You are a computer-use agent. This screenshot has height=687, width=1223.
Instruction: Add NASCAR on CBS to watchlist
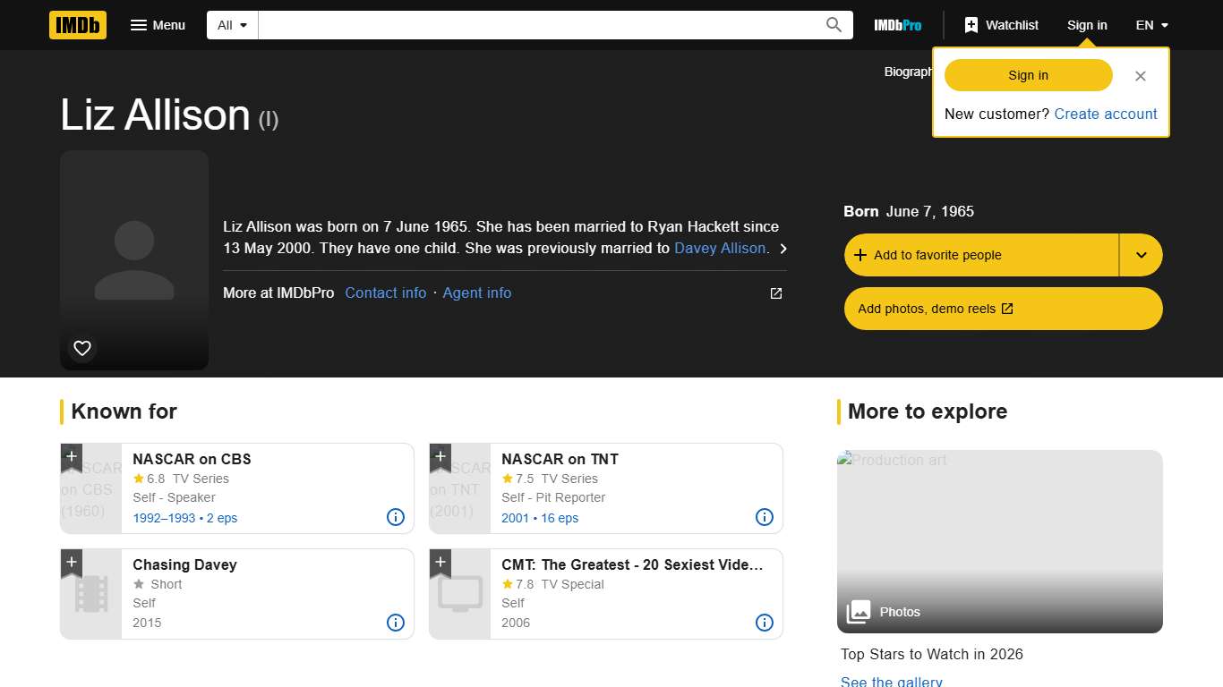(x=72, y=457)
